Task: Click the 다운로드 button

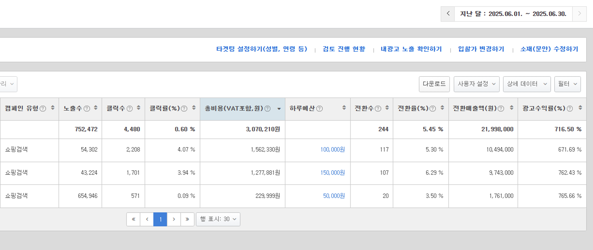Action: (434, 84)
